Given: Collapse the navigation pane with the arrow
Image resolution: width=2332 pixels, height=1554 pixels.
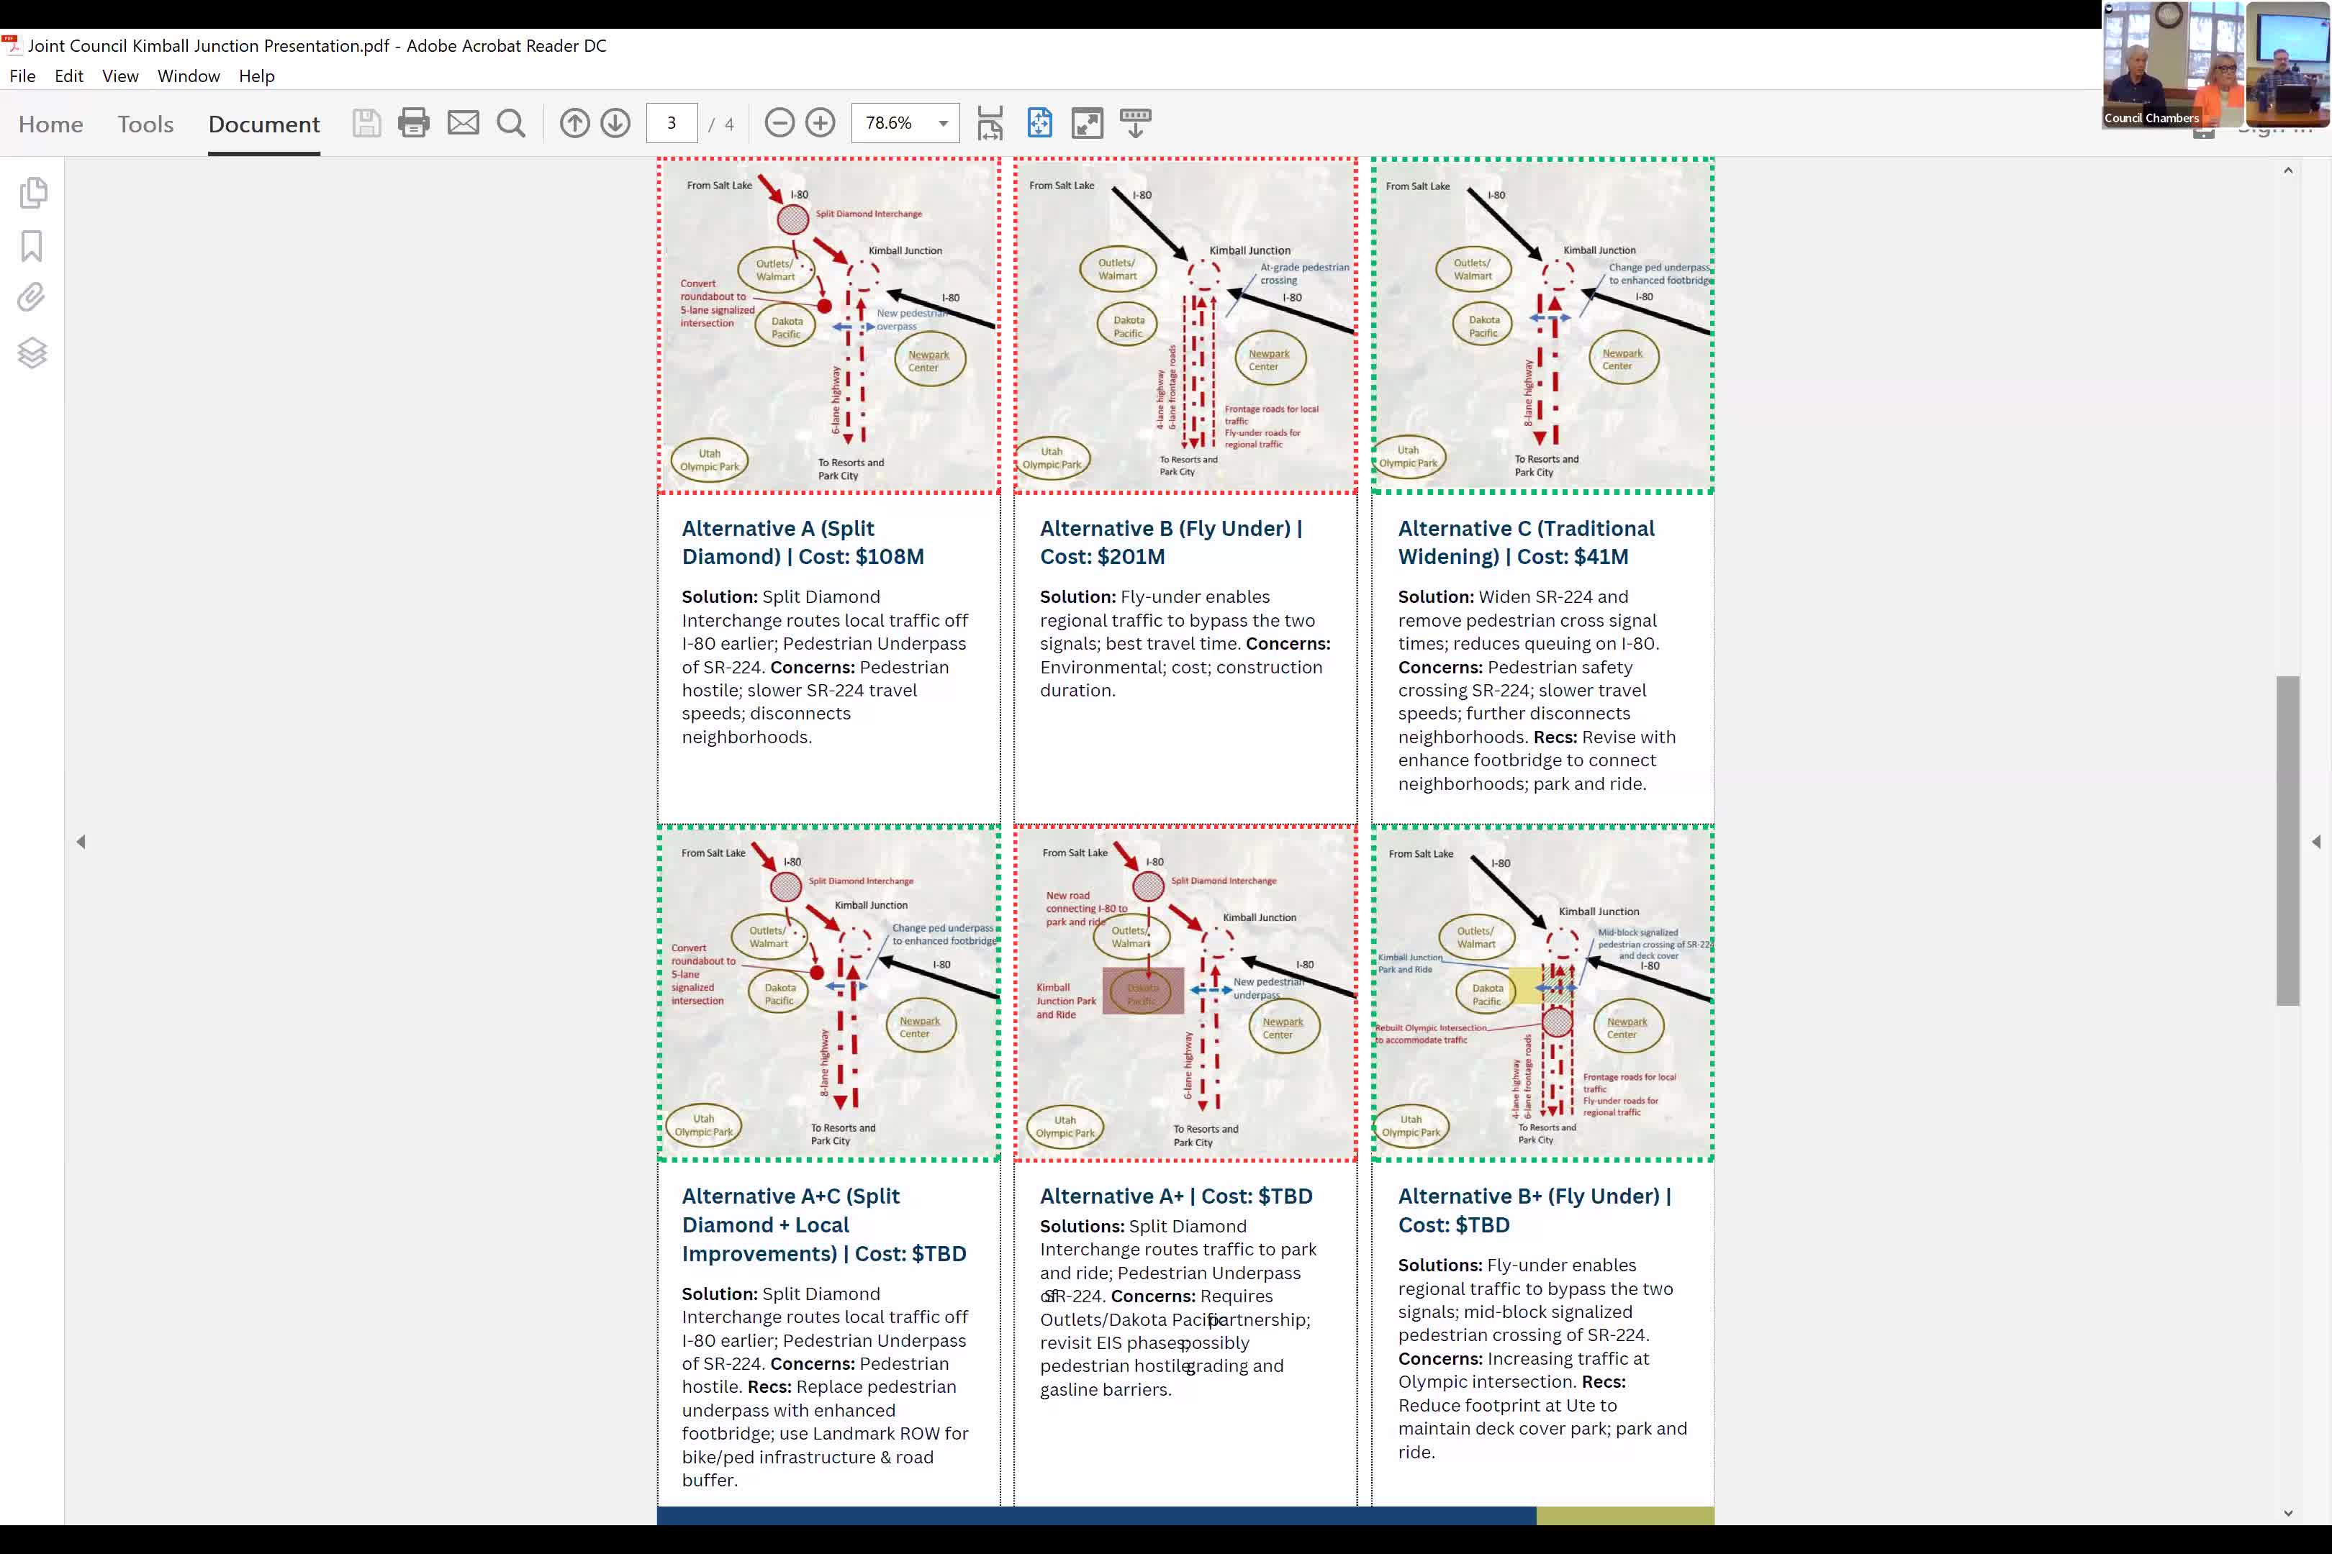Looking at the screenshot, I should pyautogui.click(x=81, y=842).
